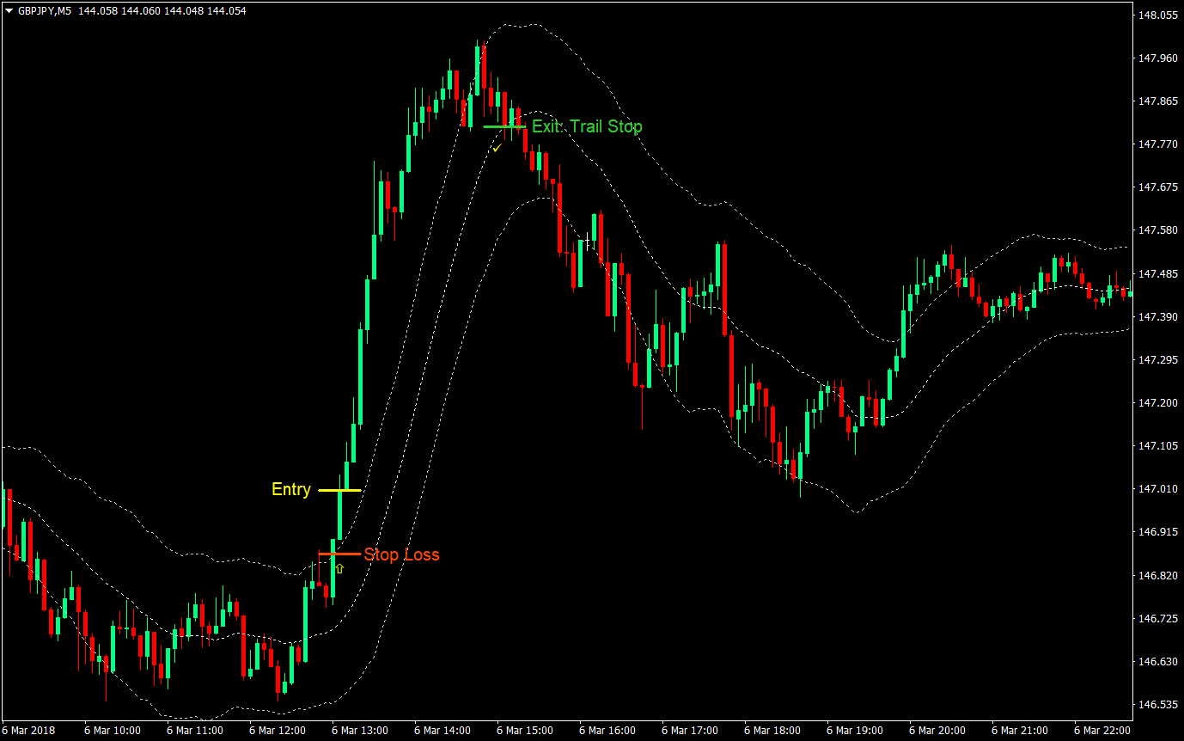Select the Exit: Trail Stop text label
Screen dimensions: 1184x741
tap(587, 126)
